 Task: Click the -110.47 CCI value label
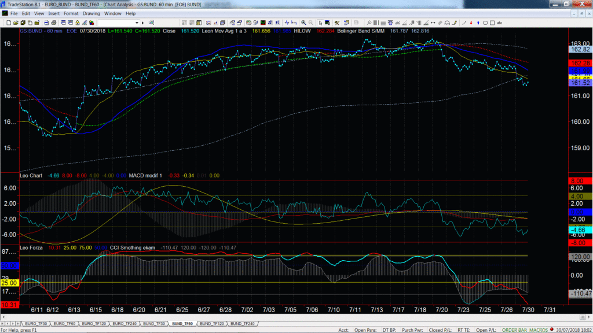click(580, 293)
